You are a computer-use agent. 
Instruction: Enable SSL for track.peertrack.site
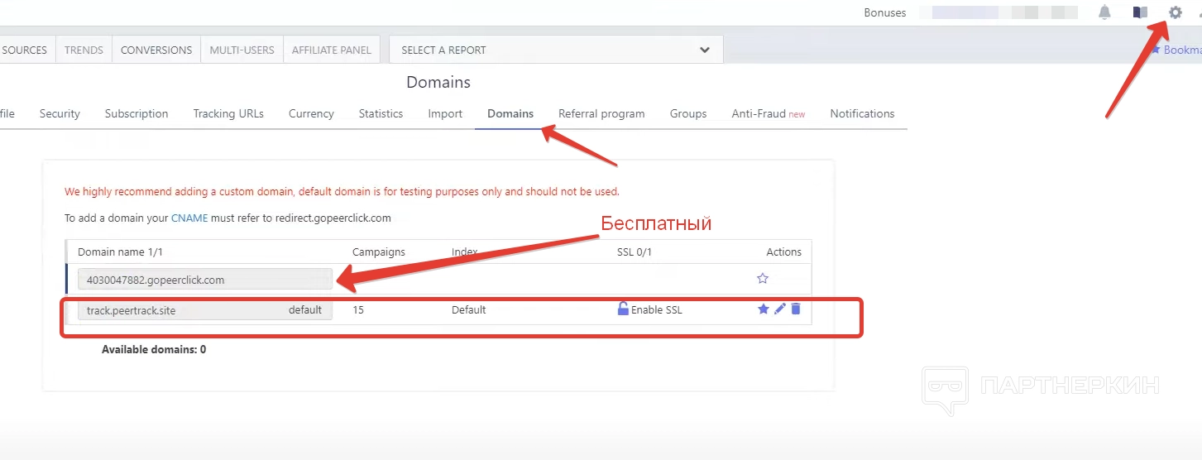(x=657, y=310)
